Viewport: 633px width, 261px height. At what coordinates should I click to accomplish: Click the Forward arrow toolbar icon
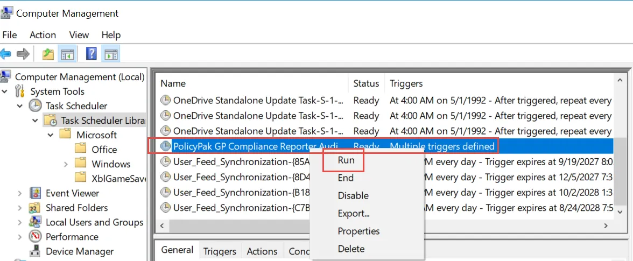tap(23, 54)
